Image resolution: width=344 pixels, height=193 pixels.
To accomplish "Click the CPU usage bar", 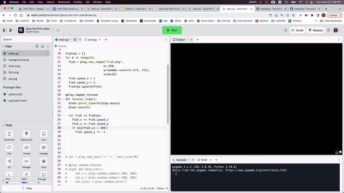I will [x=12, y=182].
